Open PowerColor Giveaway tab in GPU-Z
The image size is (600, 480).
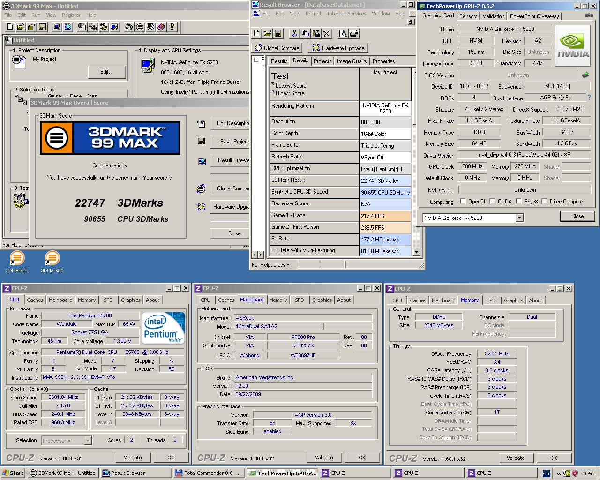pyautogui.click(x=534, y=16)
